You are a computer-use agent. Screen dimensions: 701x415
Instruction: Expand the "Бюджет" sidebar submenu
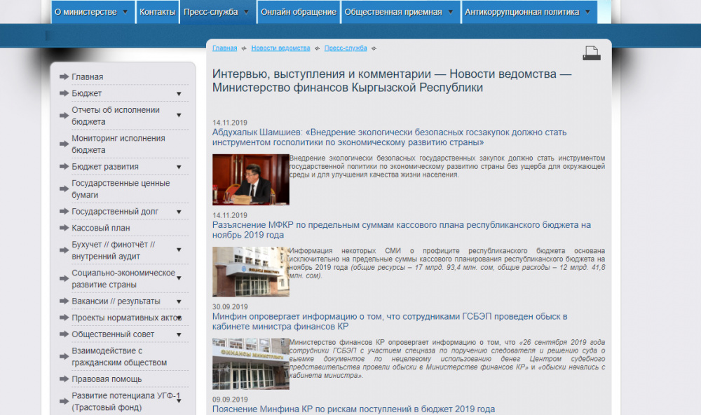[179, 93]
